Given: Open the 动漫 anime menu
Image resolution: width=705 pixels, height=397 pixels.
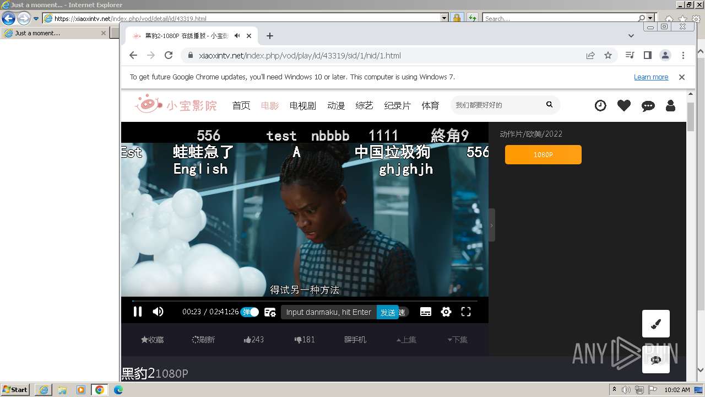Looking at the screenshot, I should tap(336, 105).
